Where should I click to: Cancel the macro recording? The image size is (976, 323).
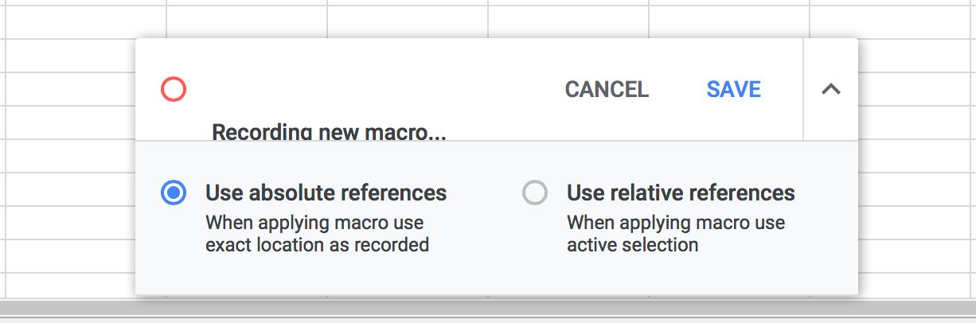coord(607,90)
